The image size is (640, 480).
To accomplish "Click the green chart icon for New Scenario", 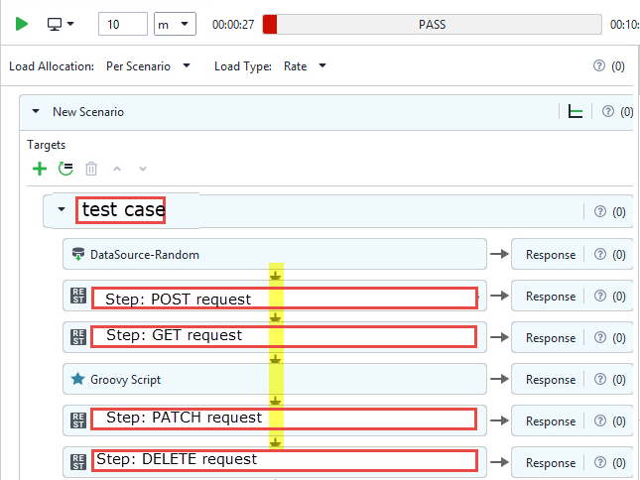I will [575, 112].
